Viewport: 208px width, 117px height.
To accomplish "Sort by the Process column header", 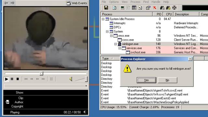I will (x=126, y=14).
